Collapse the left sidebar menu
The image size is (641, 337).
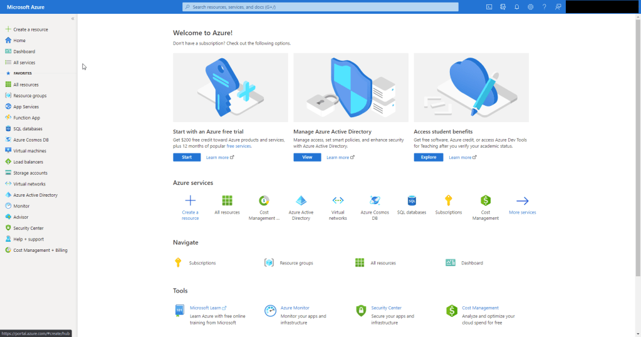(x=73, y=19)
